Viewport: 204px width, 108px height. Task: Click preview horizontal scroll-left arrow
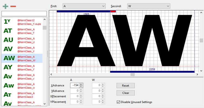pyautogui.click(x=51, y=75)
